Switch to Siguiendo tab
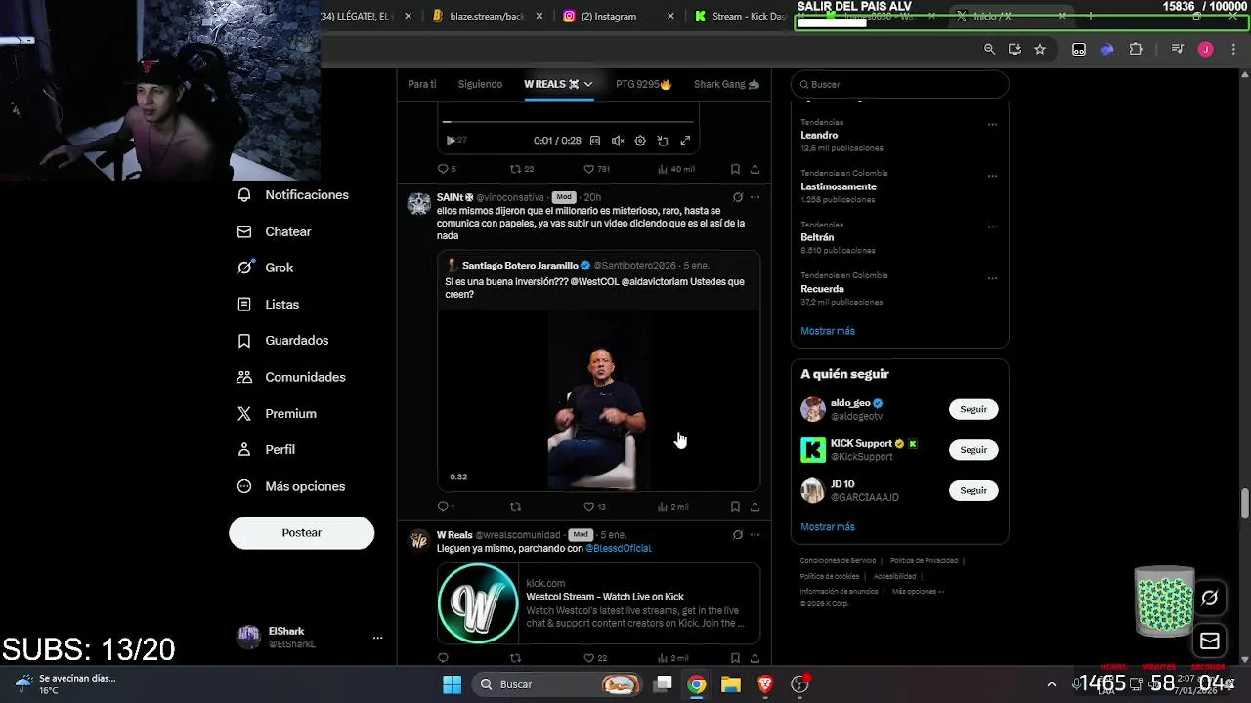This screenshot has width=1251, height=703. (x=480, y=84)
